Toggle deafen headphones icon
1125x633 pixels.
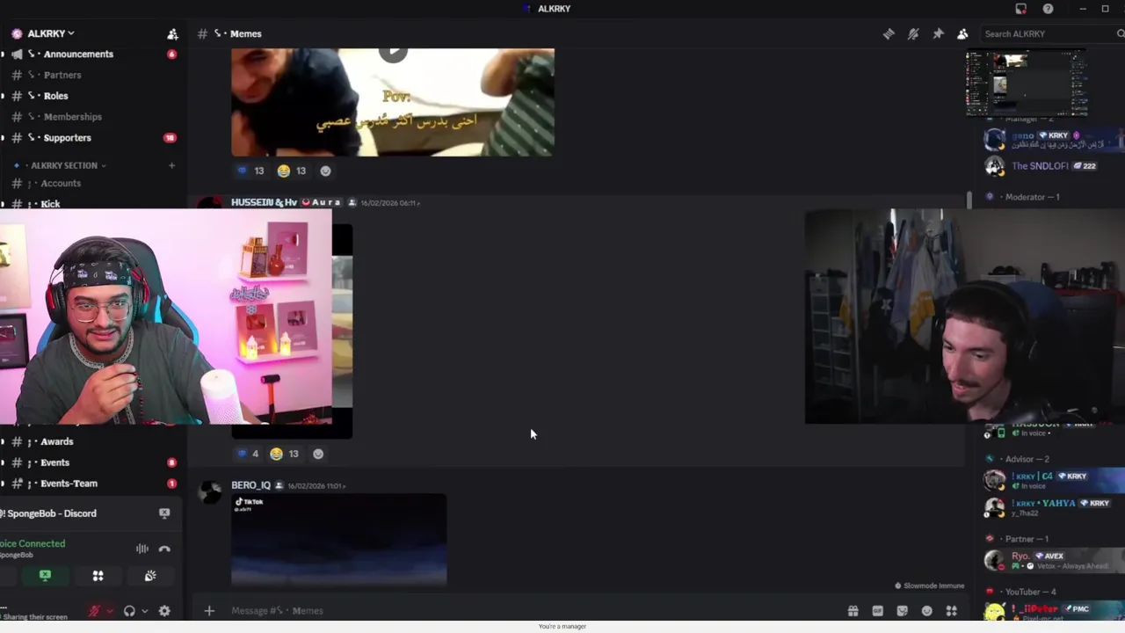[x=129, y=611]
